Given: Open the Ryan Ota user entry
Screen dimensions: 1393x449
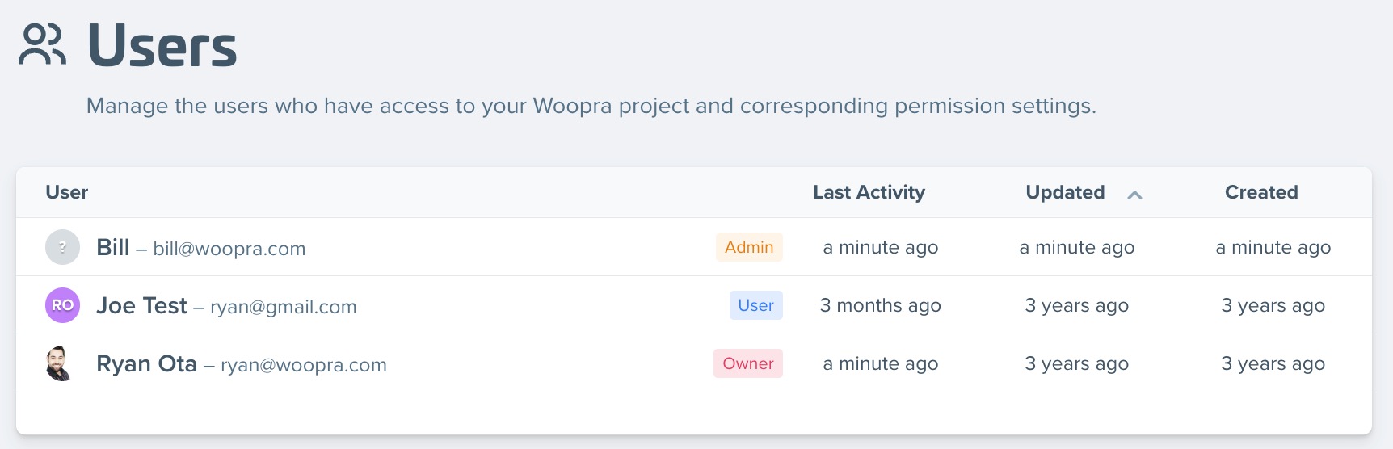Looking at the screenshot, I should (146, 363).
